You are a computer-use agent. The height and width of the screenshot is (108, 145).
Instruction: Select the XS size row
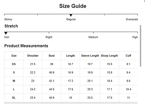71,64
